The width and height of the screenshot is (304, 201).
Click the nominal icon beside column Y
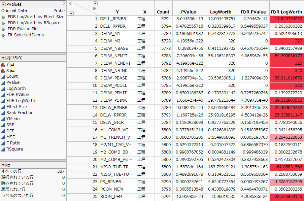click(x=3, y=64)
